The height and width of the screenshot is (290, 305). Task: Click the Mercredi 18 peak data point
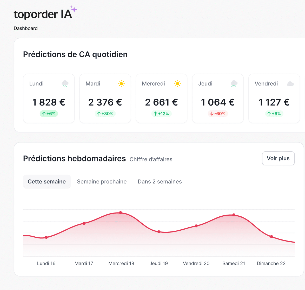121,213
